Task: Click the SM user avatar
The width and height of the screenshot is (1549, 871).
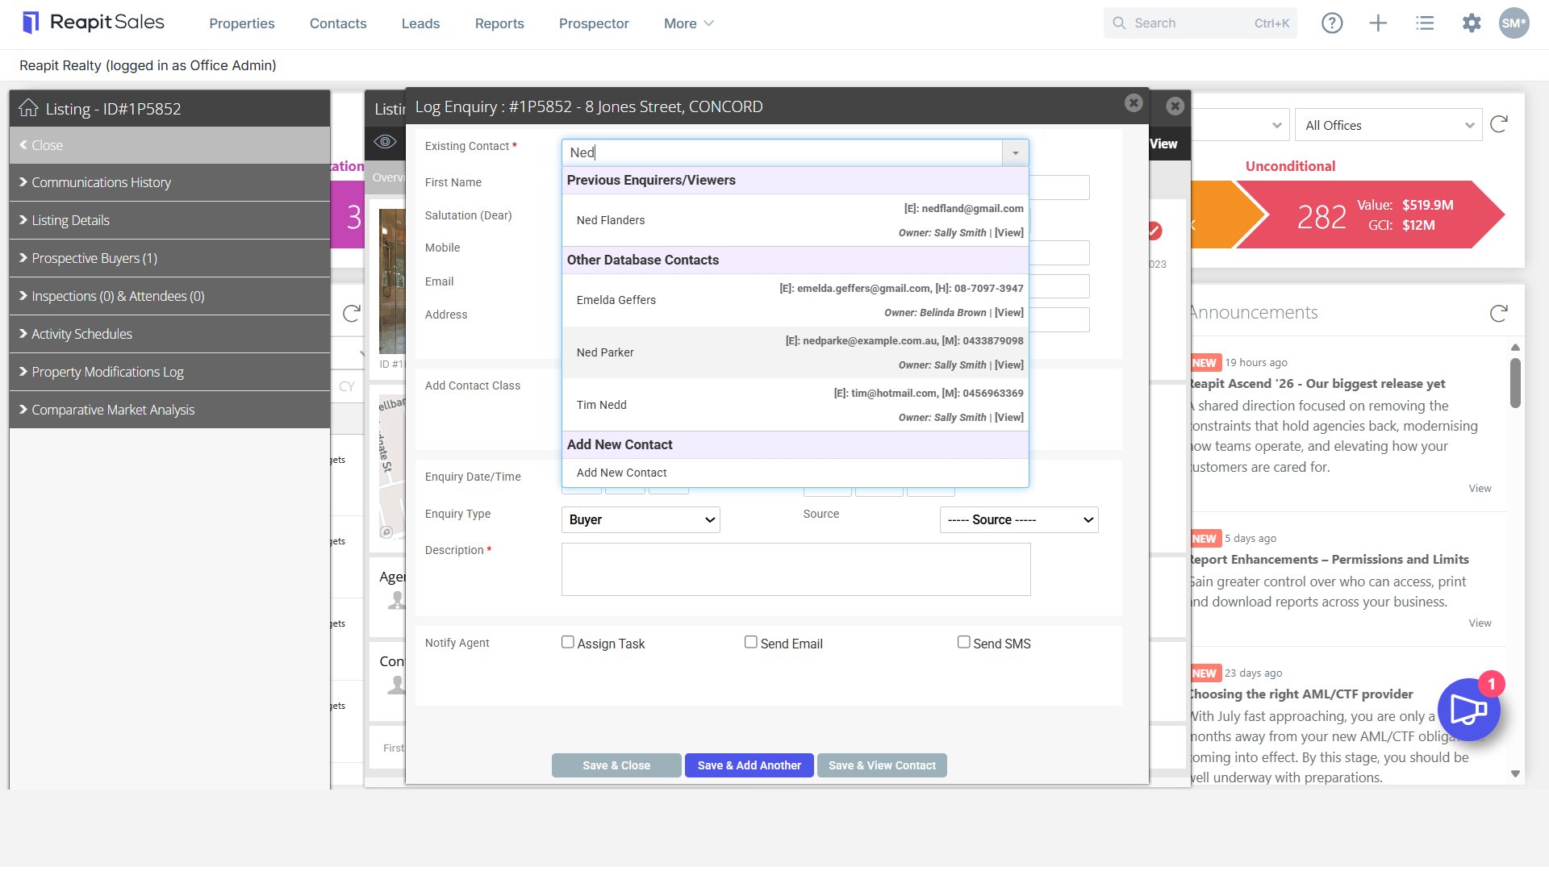Action: point(1514,23)
